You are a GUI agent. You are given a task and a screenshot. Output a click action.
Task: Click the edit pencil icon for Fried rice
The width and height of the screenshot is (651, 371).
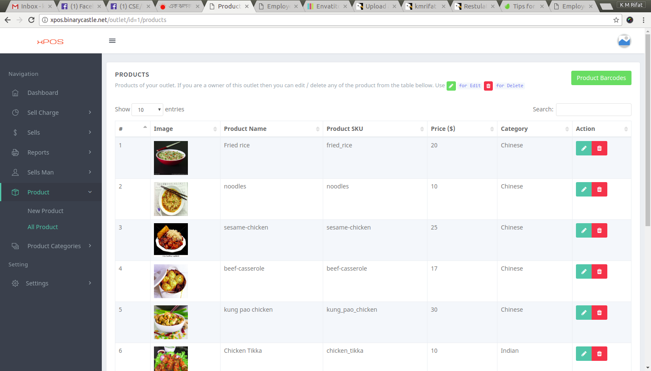click(584, 148)
